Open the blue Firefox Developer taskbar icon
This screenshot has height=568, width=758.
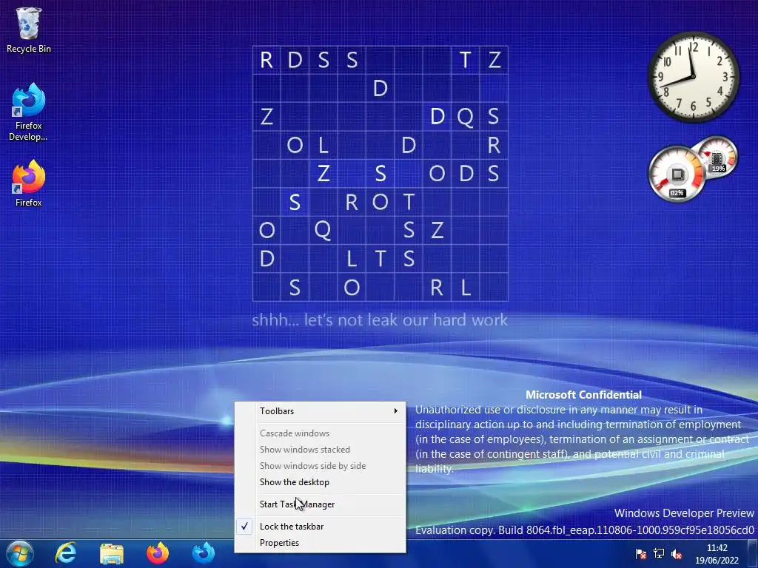[x=204, y=553]
